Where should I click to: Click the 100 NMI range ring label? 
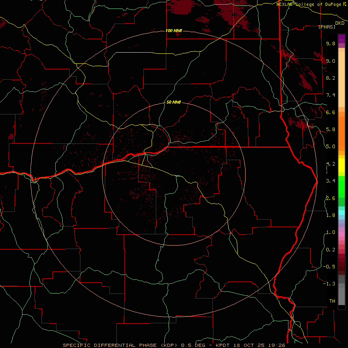174,31
